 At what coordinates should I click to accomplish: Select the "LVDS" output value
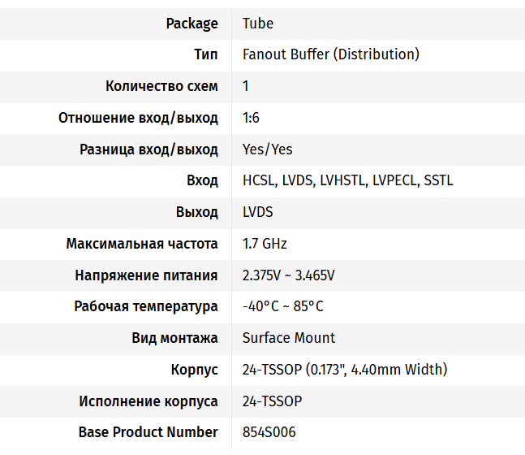point(257,212)
